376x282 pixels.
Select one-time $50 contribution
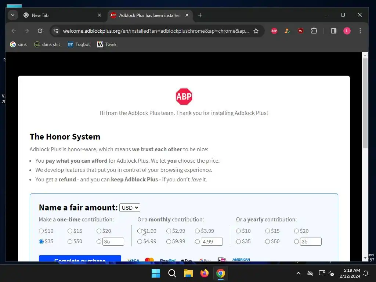coord(70,242)
